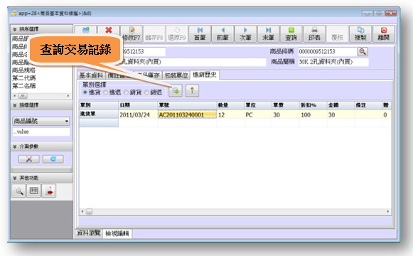
Task: Click the form layout icon under other functions
Action: tap(34, 191)
